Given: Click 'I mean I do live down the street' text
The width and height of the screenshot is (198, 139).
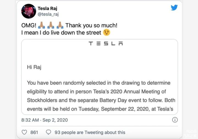Looking at the screenshot, I should tap(61, 33).
